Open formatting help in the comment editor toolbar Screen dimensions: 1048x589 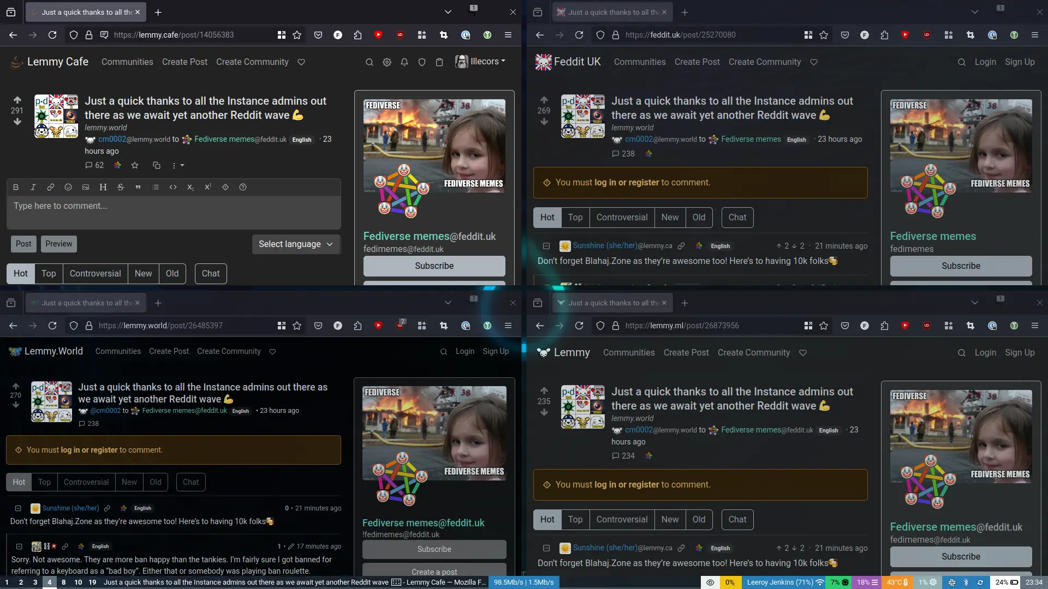coord(243,187)
